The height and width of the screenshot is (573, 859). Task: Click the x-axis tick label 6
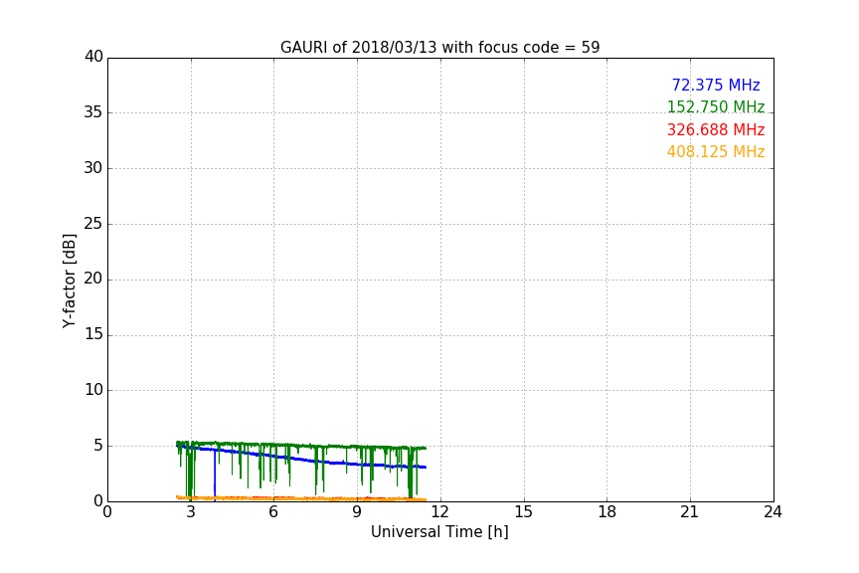click(273, 512)
